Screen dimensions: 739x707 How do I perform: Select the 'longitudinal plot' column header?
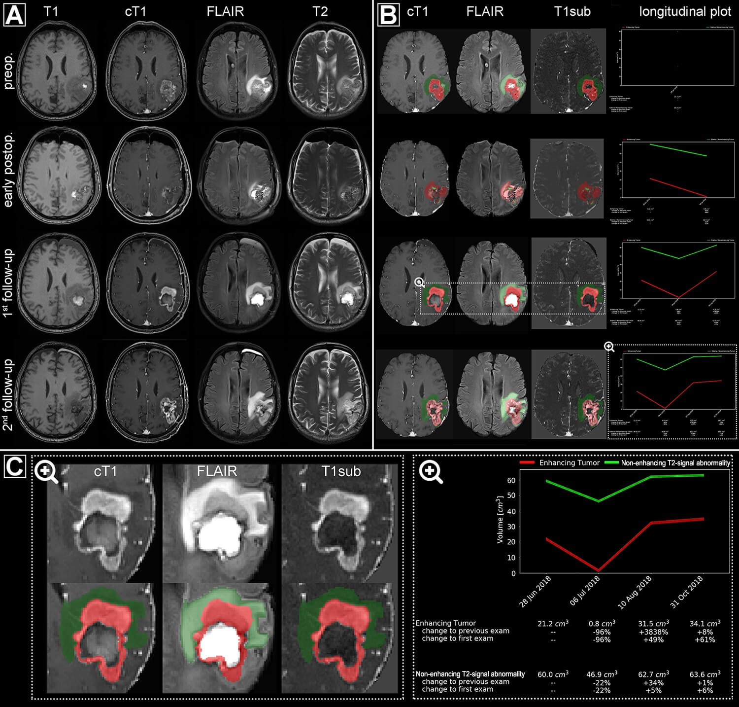tap(685, 12)
